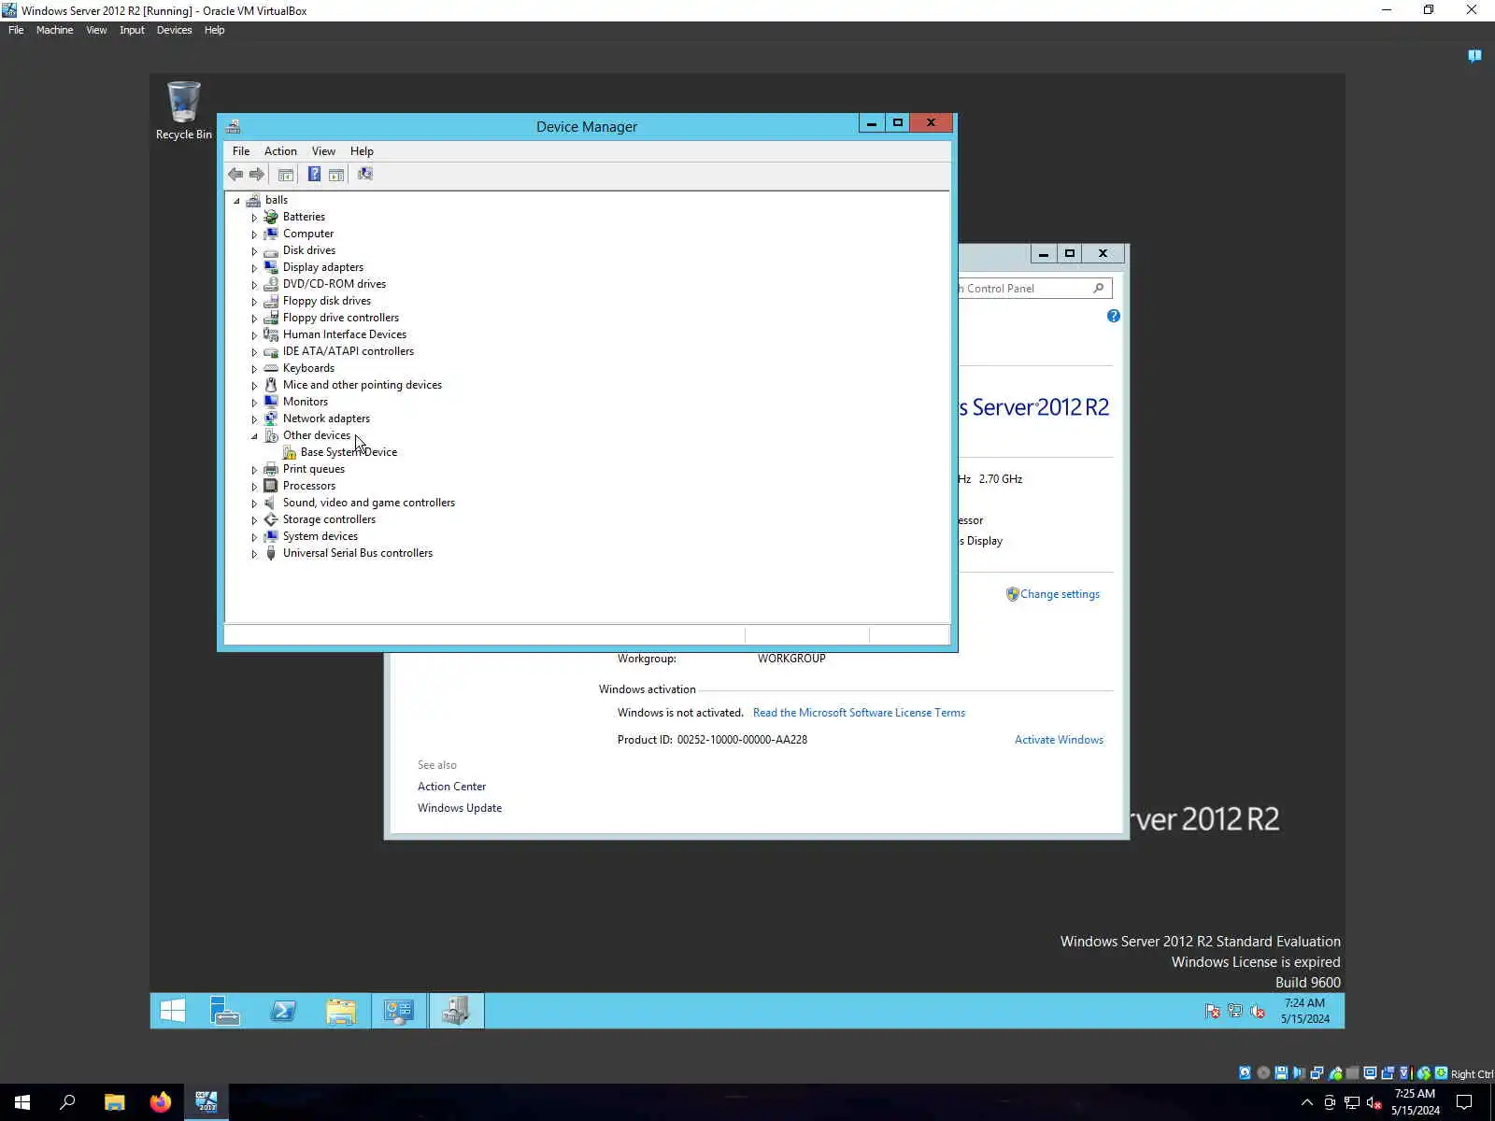Open the Device Manager File menu
Viewport: 1495px width, 1121px height.
point(241,151)
